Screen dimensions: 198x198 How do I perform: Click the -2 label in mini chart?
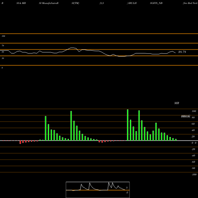[127, 192]
